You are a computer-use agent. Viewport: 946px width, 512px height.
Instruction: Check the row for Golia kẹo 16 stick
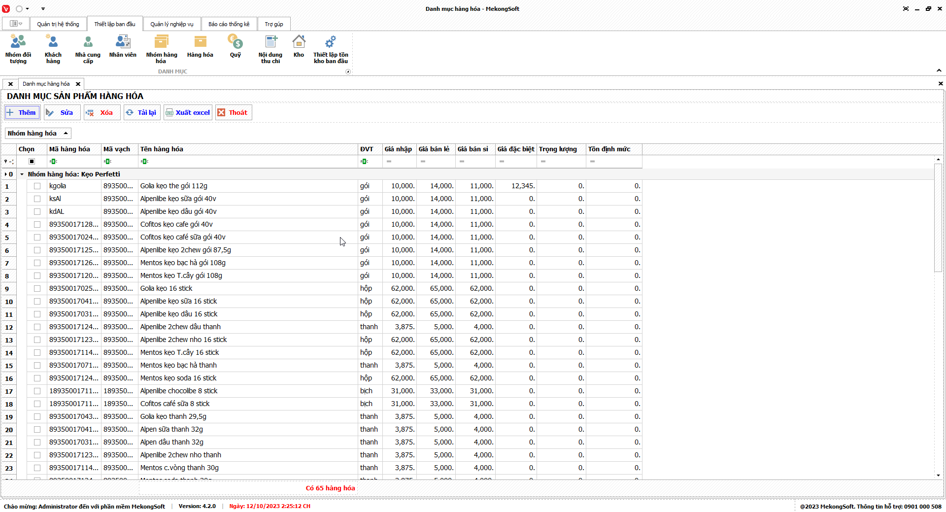point(37,289)
